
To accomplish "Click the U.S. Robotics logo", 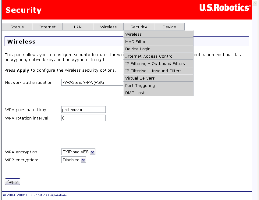I will click(225, 8).
